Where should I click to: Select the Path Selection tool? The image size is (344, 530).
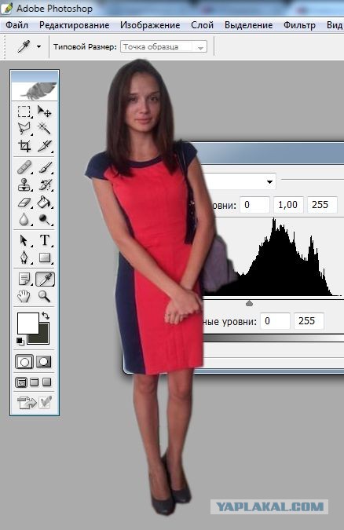[24, 240]
